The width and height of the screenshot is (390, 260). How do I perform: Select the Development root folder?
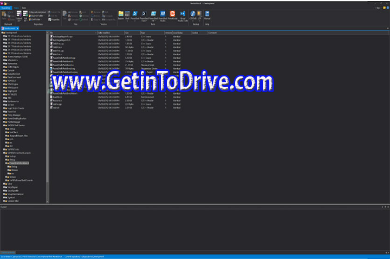click(x=11, y=32)
